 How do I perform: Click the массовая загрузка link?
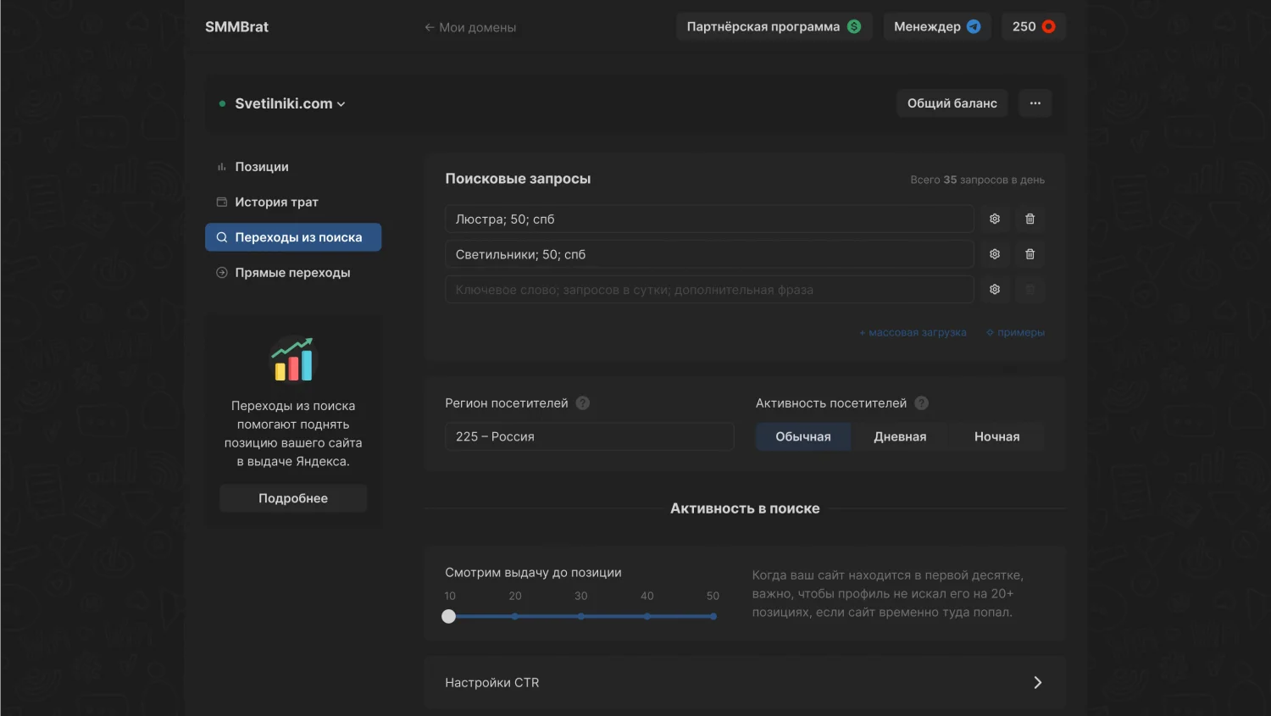pyautogui.click(x=913, y=332)
